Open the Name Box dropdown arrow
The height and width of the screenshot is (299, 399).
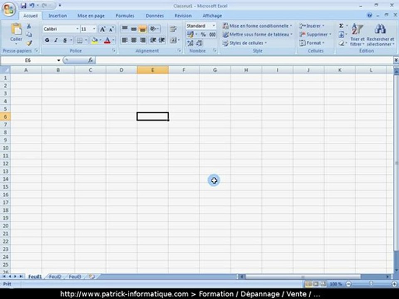[x=59, y=60]
